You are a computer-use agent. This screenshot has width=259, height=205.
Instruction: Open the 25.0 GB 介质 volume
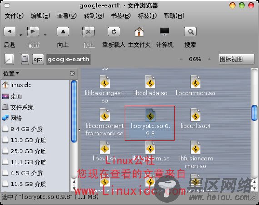[35, 151]
